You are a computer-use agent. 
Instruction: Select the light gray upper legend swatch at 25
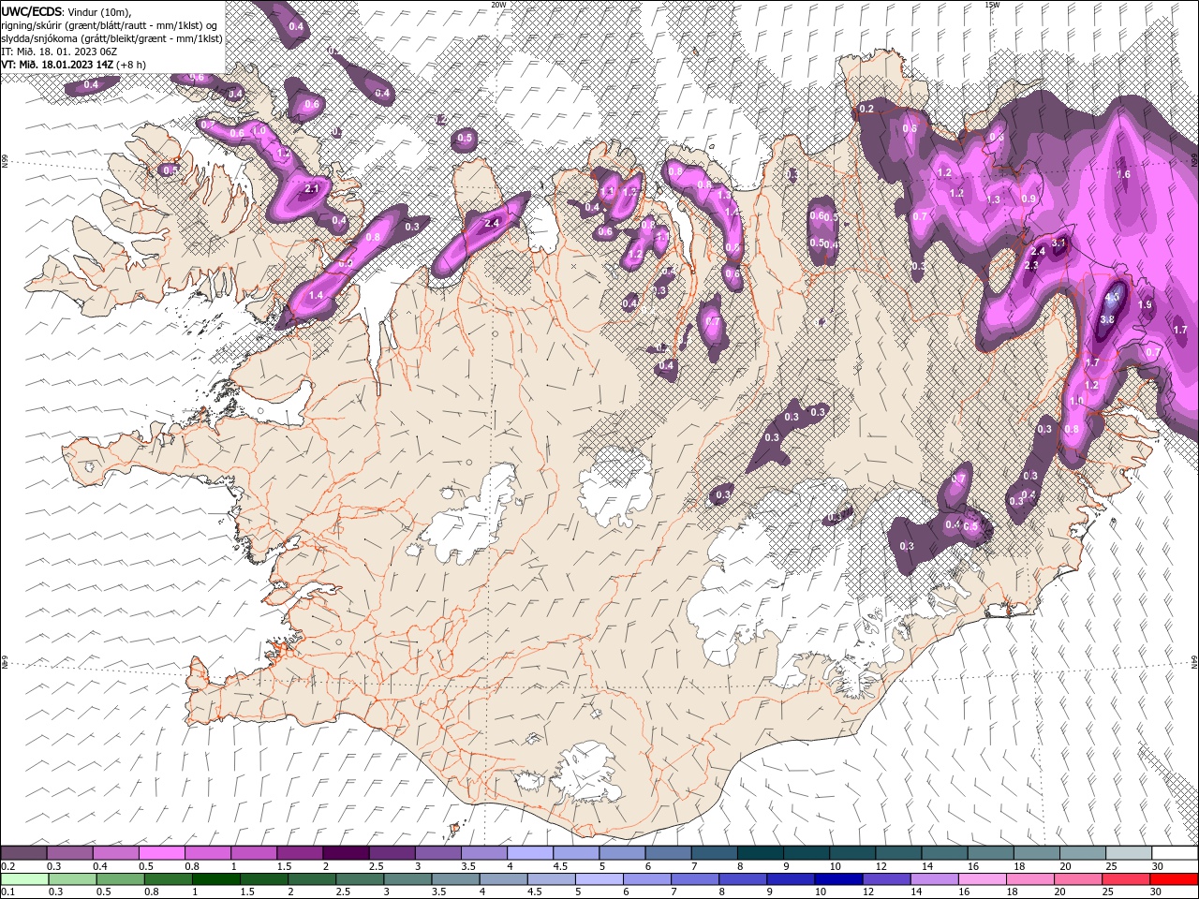(x=1129, y=853)
